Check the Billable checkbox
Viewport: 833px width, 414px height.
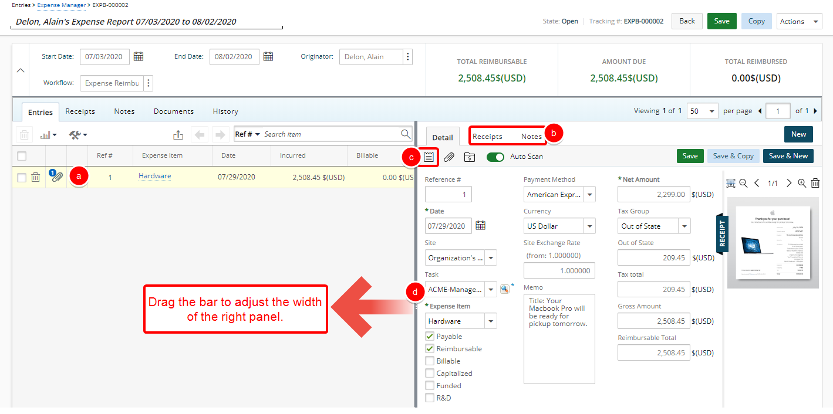pyautogui.click(x=430, y=361)
